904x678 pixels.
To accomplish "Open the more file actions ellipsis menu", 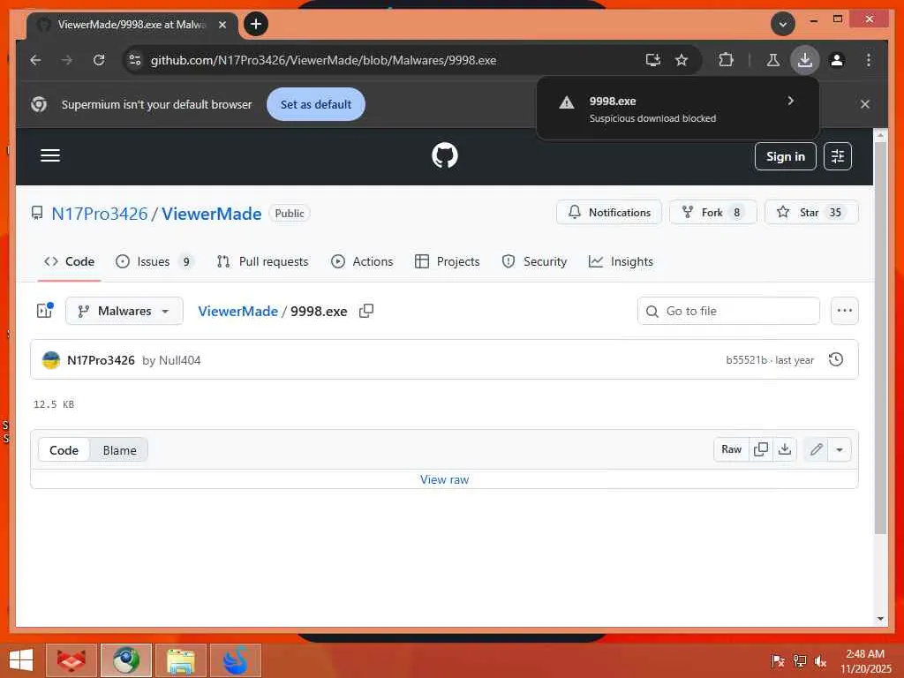I will [845, 311].
